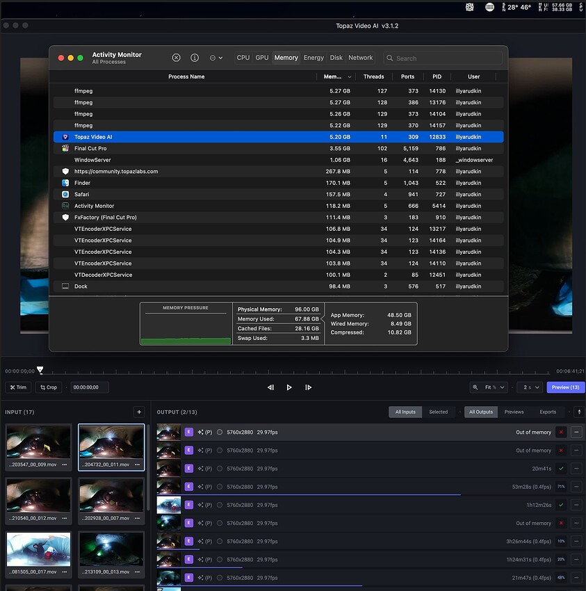Click the timeline playhead marker
586x591 pixels.
pyautogui.click(x=40, y=370)
